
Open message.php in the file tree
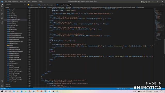click(13, 24)
